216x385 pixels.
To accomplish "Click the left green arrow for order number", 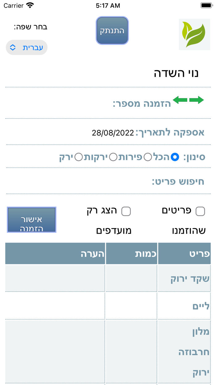I will pyautogui.click(x=180, y=100).
